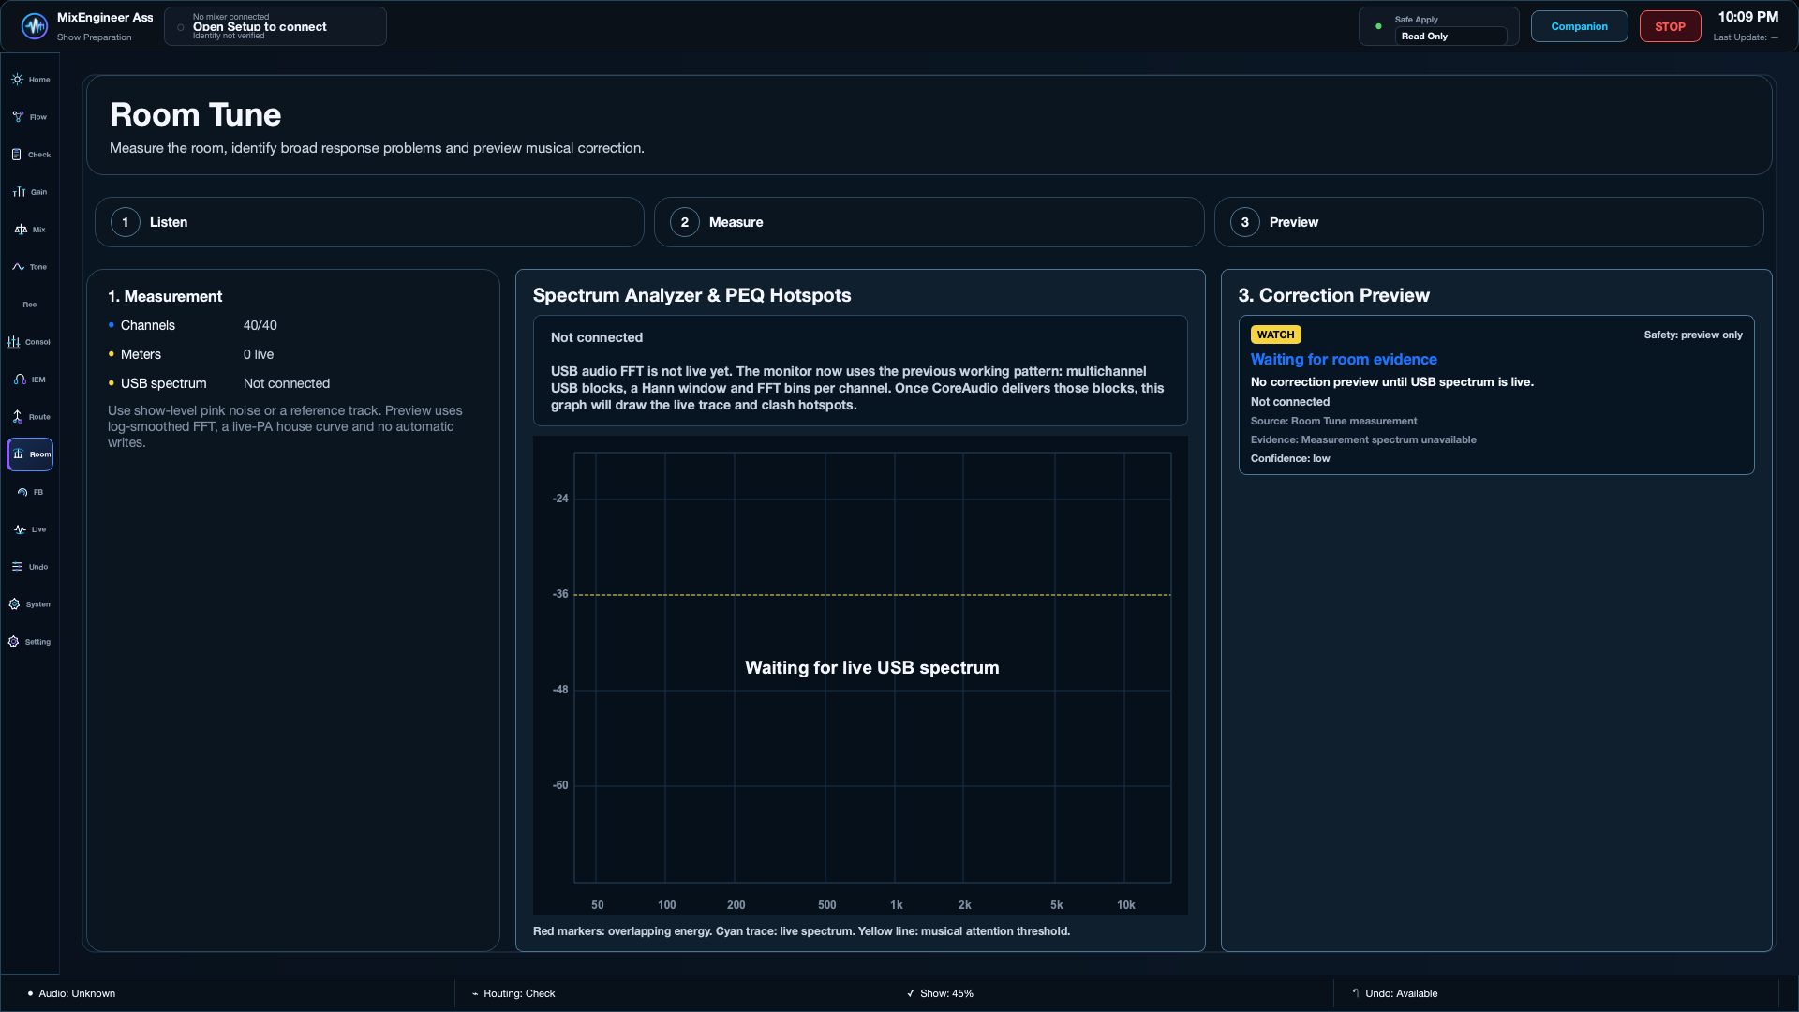
Task: Open the Mix balance scale icon
Action: click(21, 230)
